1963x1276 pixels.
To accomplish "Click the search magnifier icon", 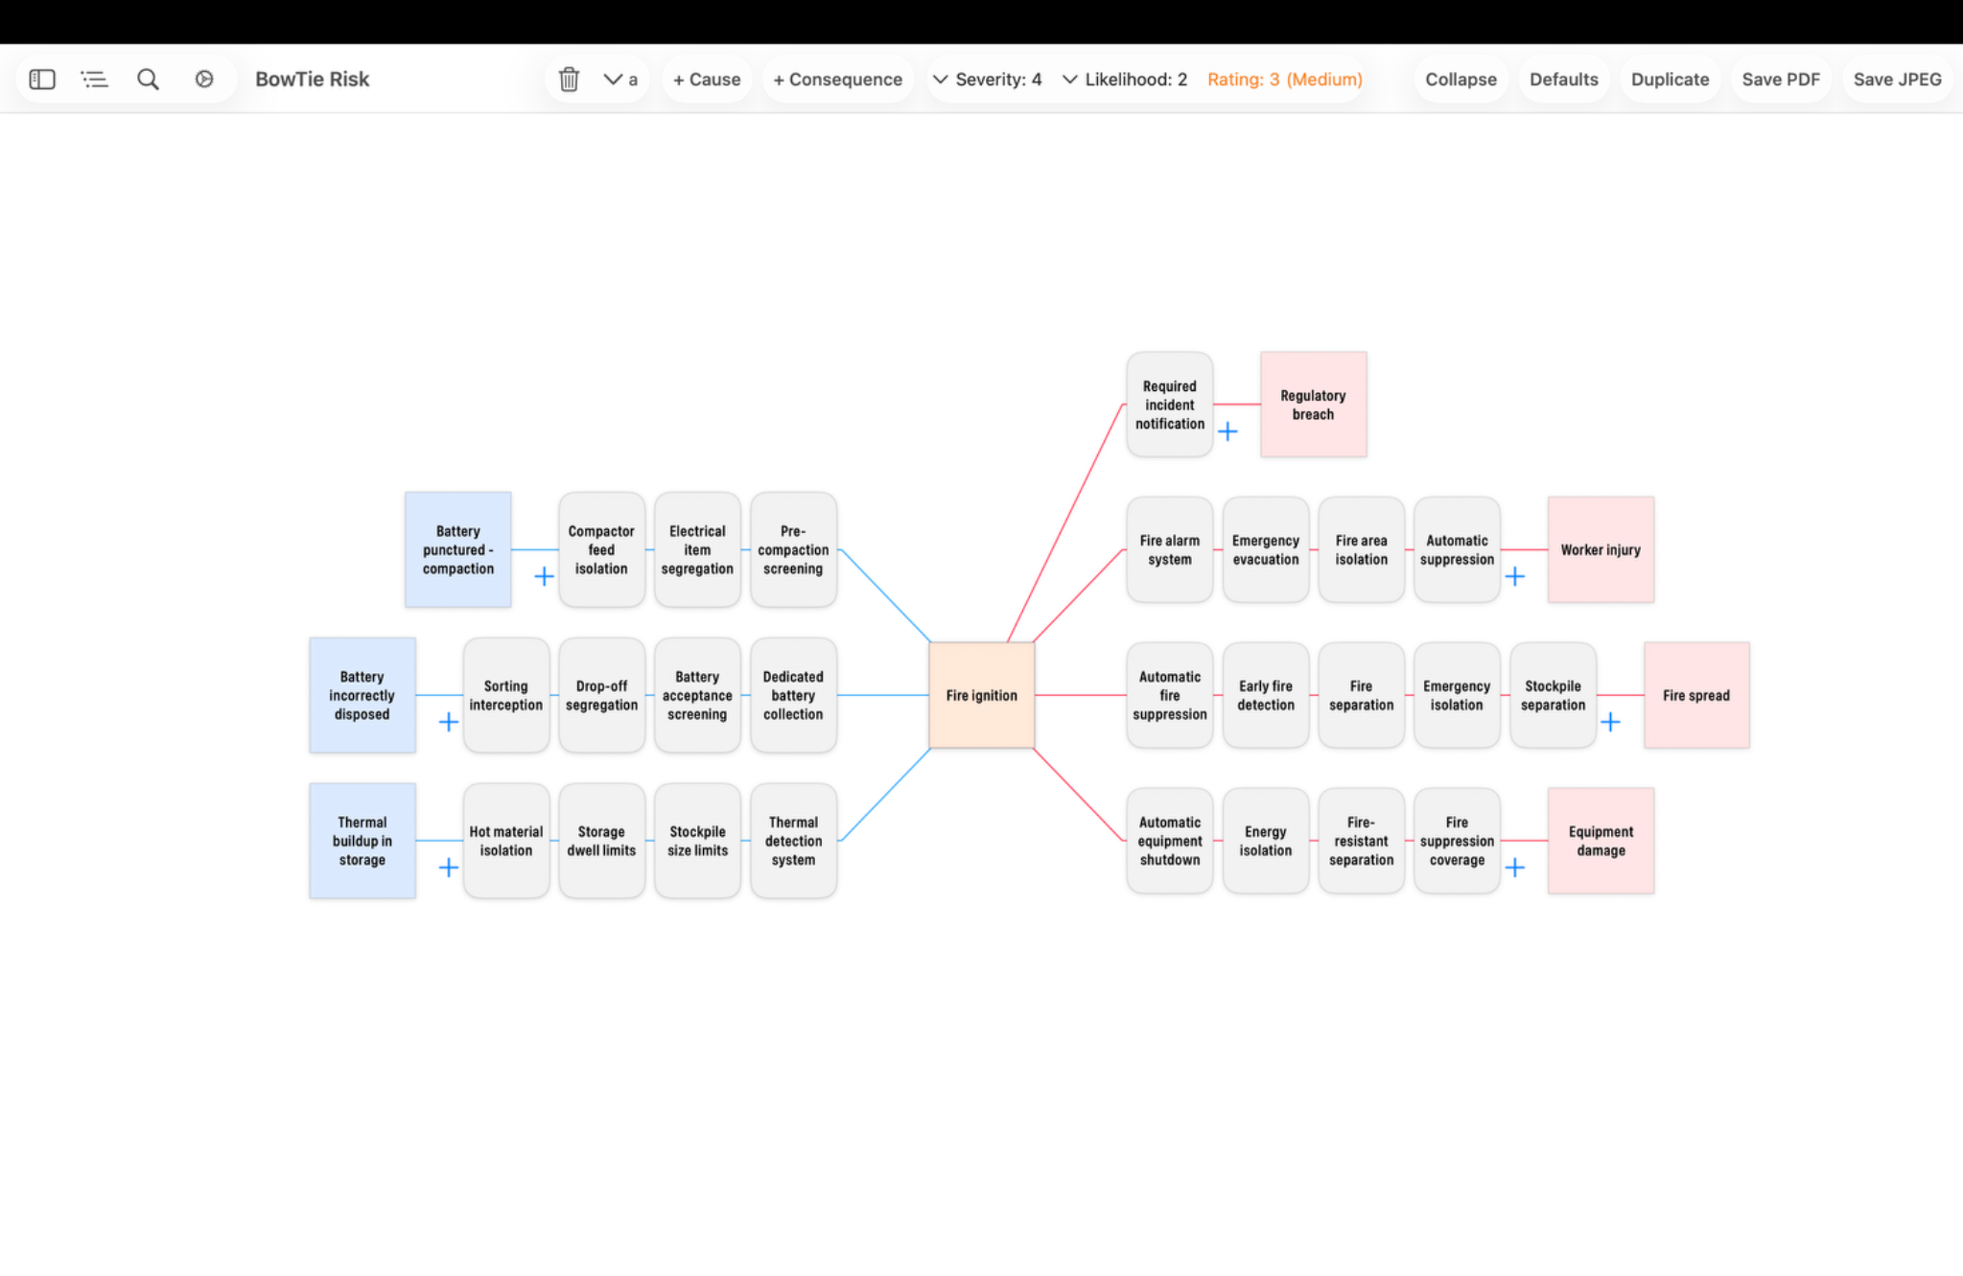I will pyautogui.click(x=148, y=80).
